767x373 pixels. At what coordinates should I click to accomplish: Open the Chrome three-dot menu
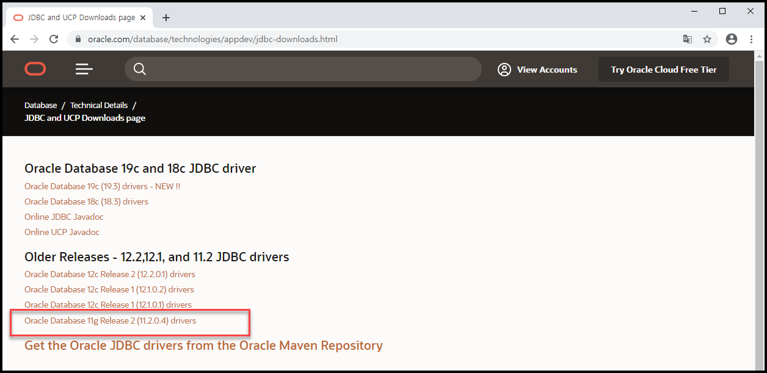pyautogui.click(x=751, y=39)
